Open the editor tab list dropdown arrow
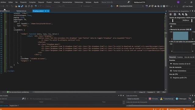Screen dimensions: 195x110 [x=166, y=11]
